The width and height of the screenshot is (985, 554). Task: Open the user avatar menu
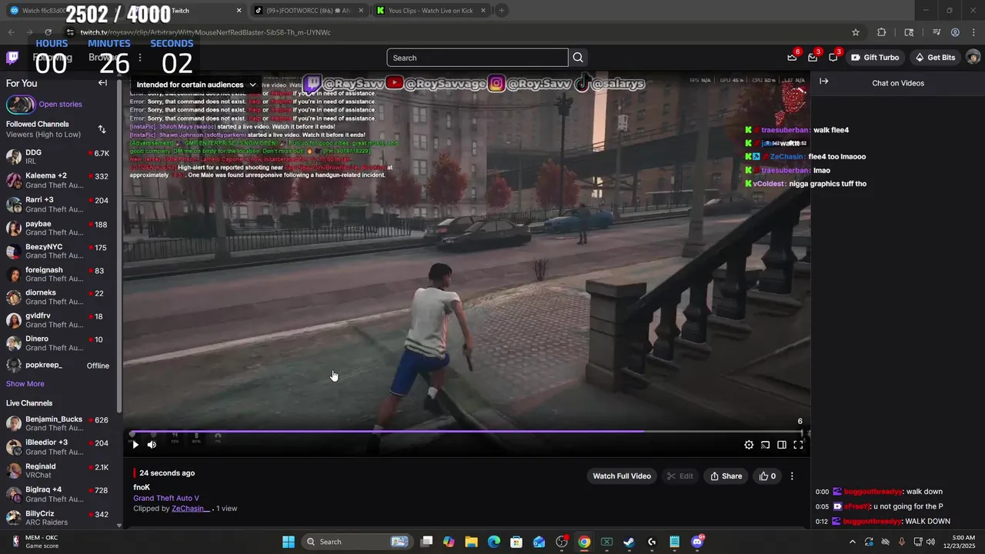coord(973,58)
